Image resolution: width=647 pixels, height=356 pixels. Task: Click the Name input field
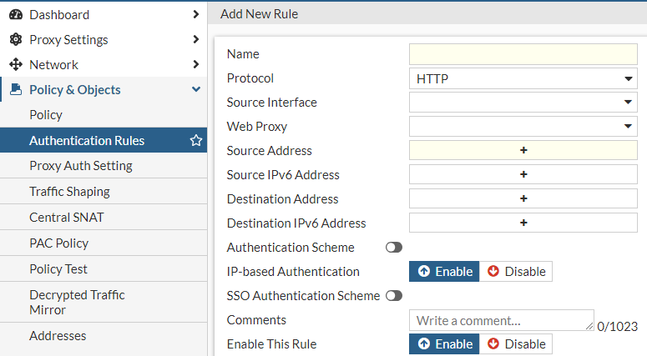pos(523,54)
